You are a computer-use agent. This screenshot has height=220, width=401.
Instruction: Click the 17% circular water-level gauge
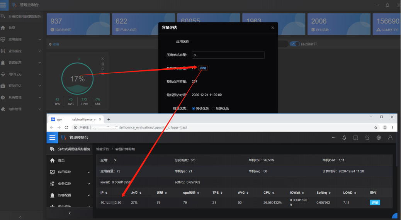78,79
